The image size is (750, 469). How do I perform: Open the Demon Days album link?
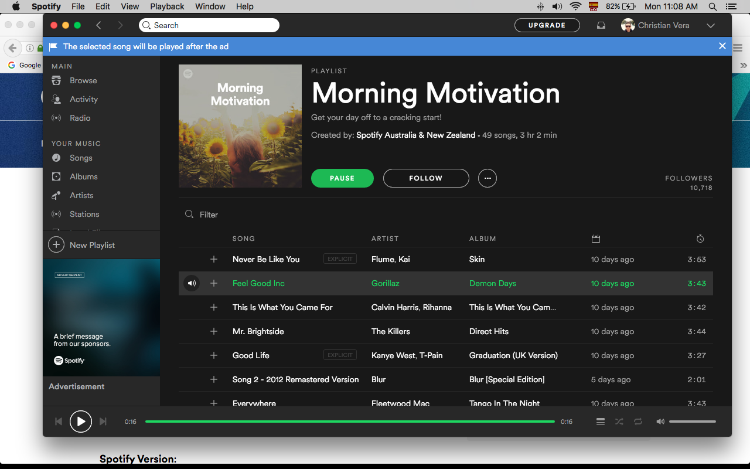pyautogui.click(x=493, y=283)
